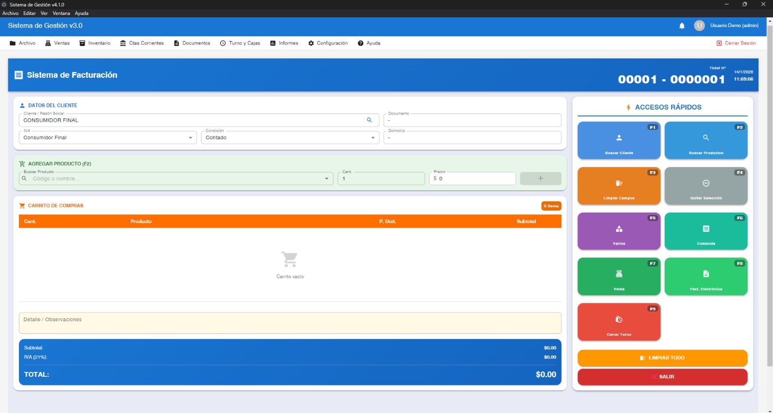Open the Comanda F6 tile
Screen dimensions: 773x413
[705, 231]
